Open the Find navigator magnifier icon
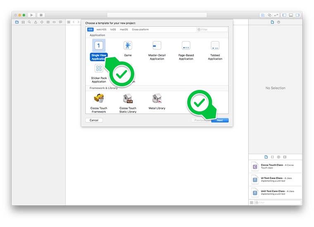 29,22
